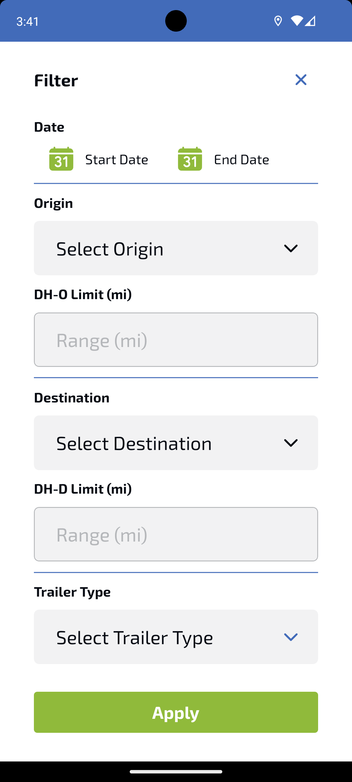352x782 pixels.
Task: Choose the End Date label
Action: pyautogui.click(x=242, y=160)
